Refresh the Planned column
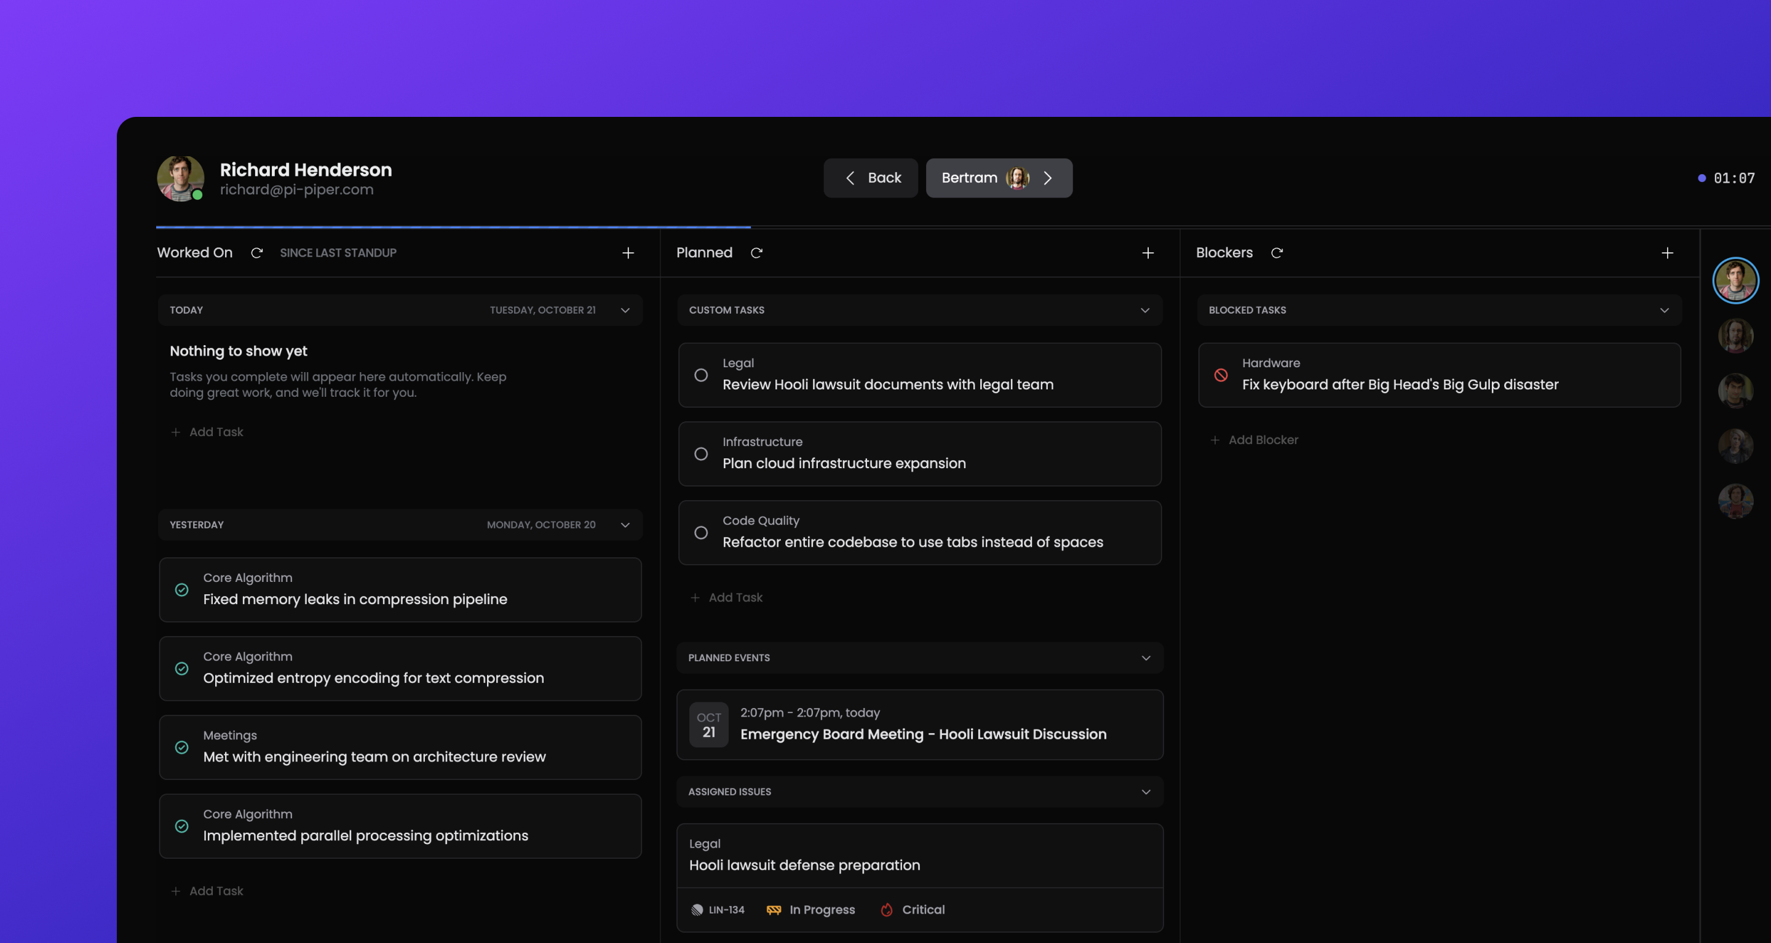Viewport: 1771px width, 943px height. pyautogui.click(x=757, y=253)
